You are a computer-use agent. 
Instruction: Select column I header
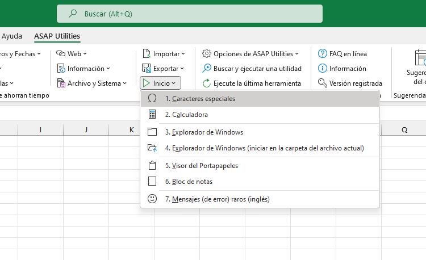[40, 130]
